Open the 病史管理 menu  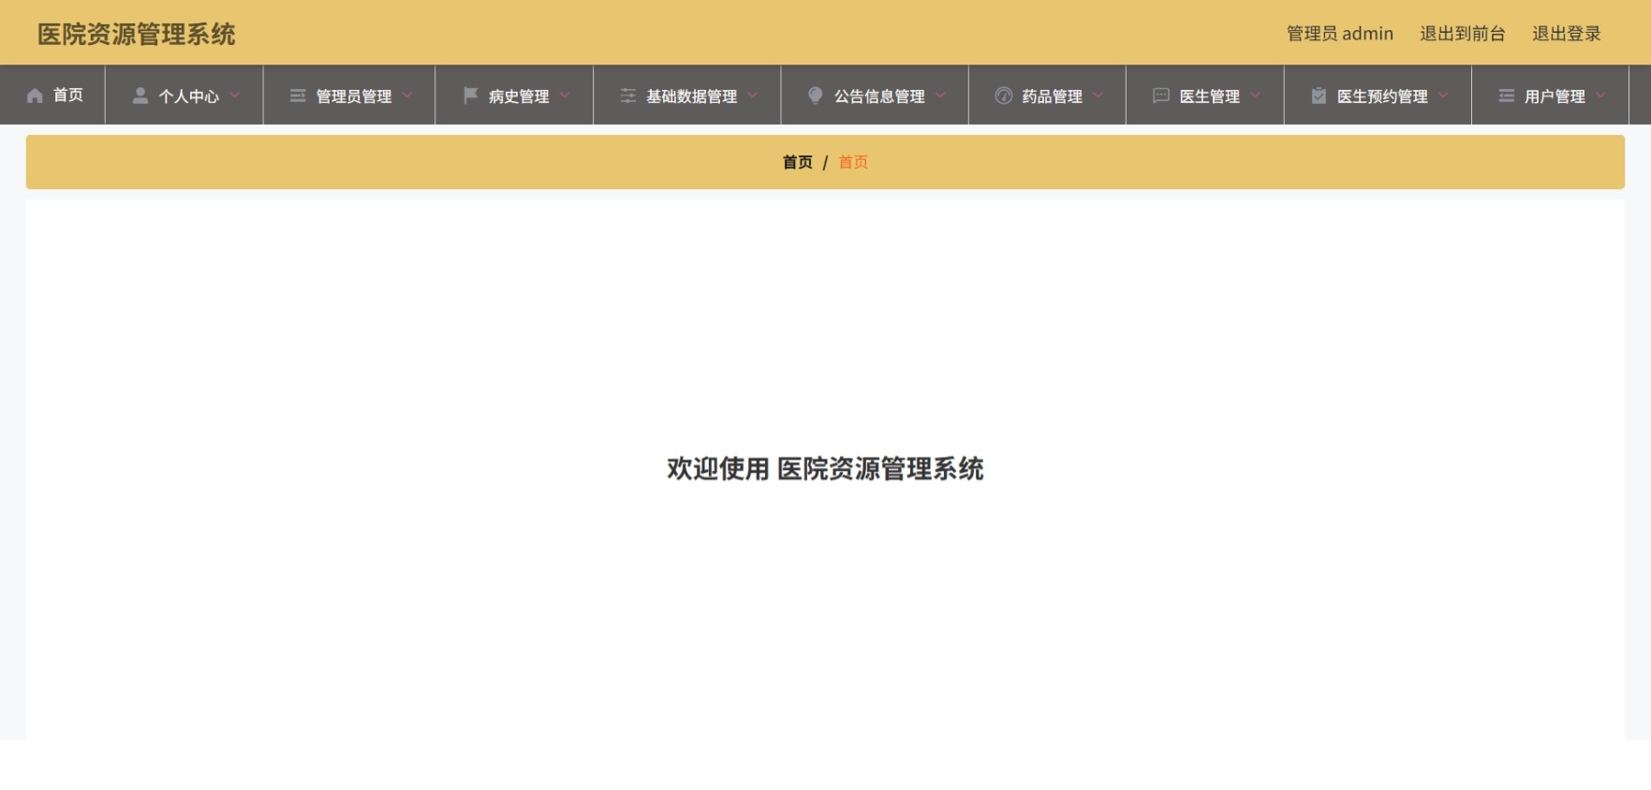[514, 95]
